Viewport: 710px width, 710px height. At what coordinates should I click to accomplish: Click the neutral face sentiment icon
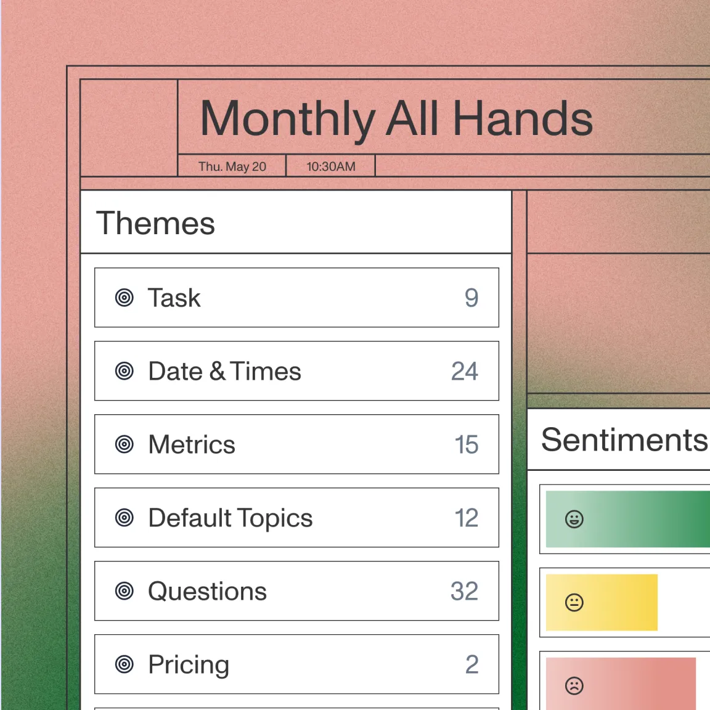tap(574, 602)
